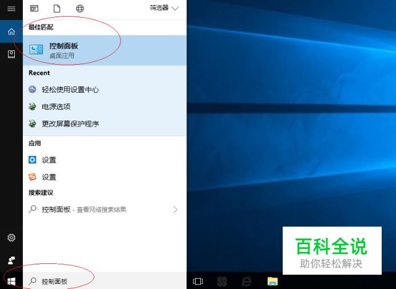Filter results by apps icon
The width and height of the screenshot is (396, 289).
coord(34,9)
